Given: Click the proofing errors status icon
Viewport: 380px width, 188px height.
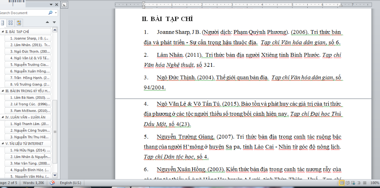Looking at the screenshot, I should pyautogui.click(x=53, y=183).
